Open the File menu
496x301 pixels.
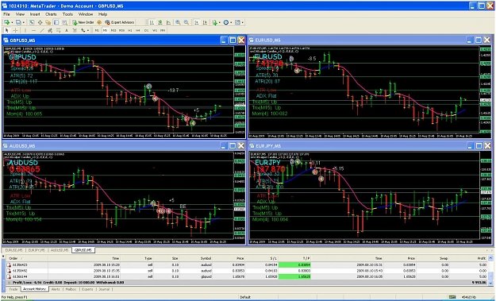point(6,14)
